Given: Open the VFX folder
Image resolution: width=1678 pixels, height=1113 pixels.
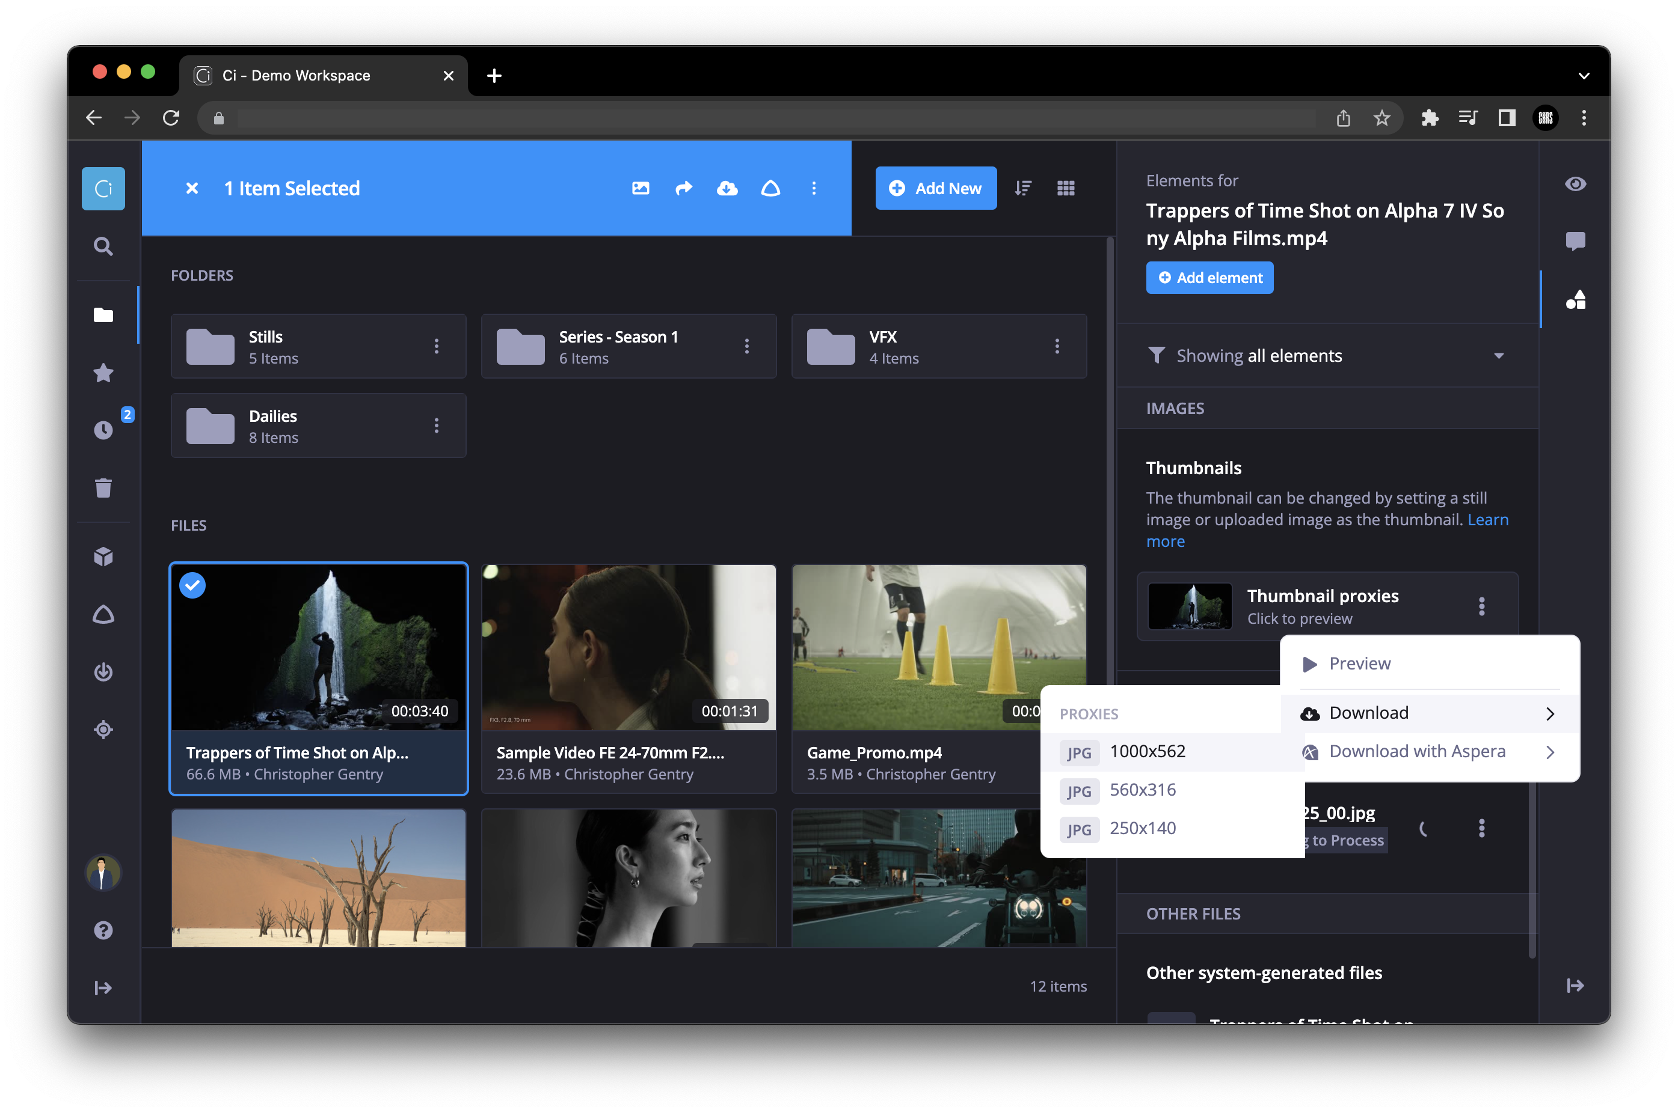Looking at the screenshot, I should pyautogui.click(x=939, y=346).
